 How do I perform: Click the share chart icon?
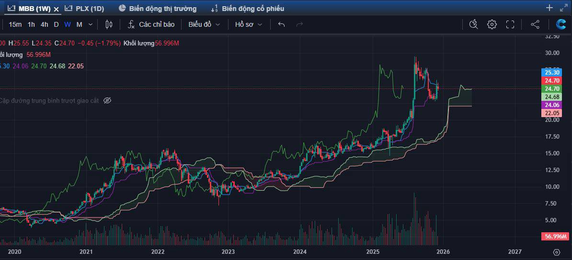coord(535,24)
